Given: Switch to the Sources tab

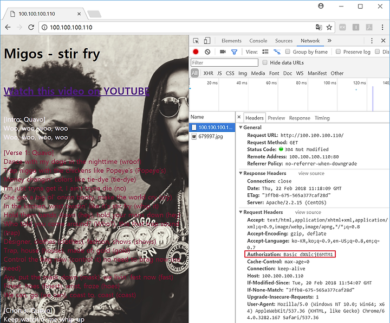Looking at the screenshot, I should (x=284, y=41).
